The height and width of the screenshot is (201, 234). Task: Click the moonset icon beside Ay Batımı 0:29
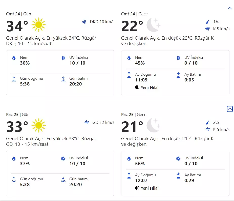tap(178, 175)
